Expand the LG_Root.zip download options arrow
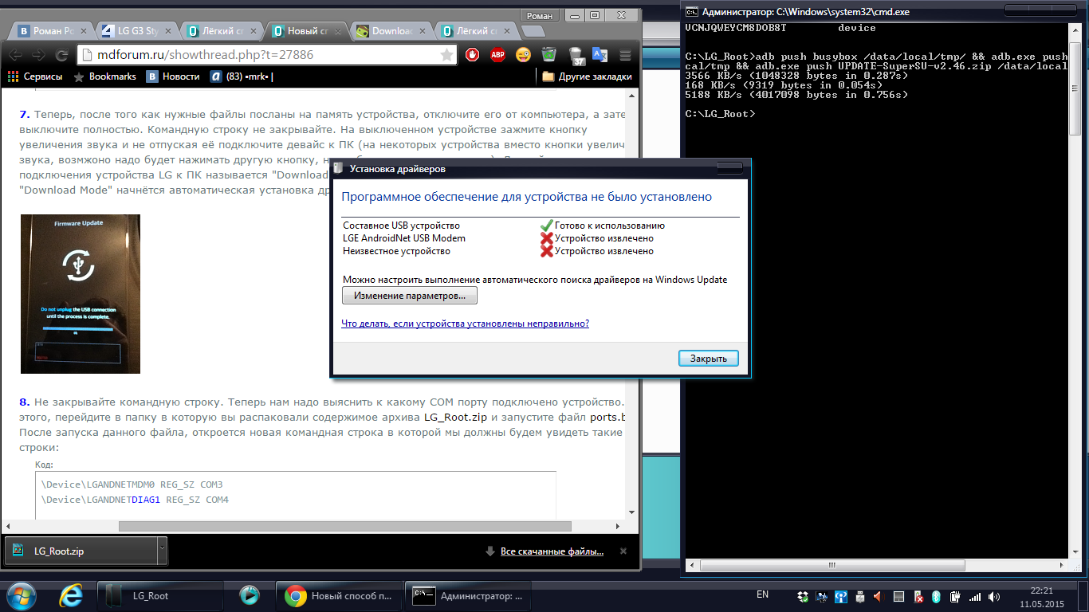The width and height of the screenshot is (1089, 612). click(162, 550)
